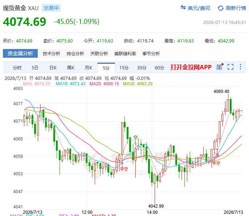This screenshot has width=249, height=216.
Task: Click the green 空 signal marker
Action: pyautogui.click(x=135, y=137)
